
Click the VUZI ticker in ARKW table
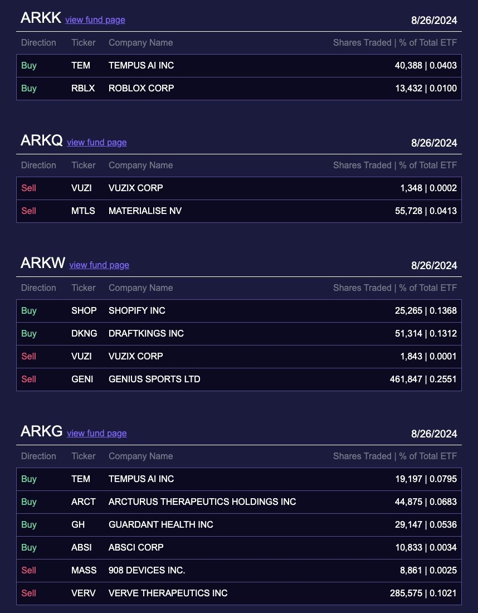[81, 356]
